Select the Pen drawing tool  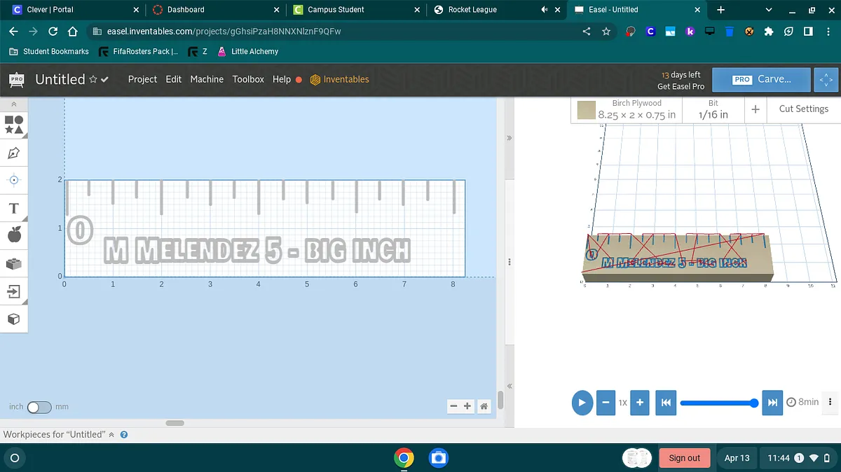[14, 153]
